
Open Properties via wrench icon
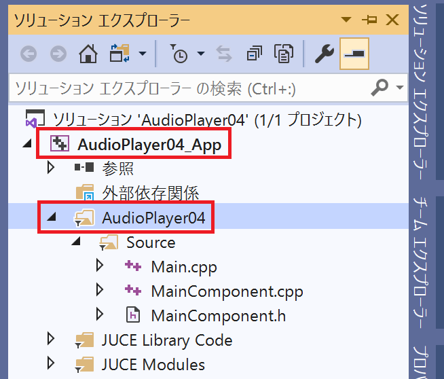click(x=325, y=54)
